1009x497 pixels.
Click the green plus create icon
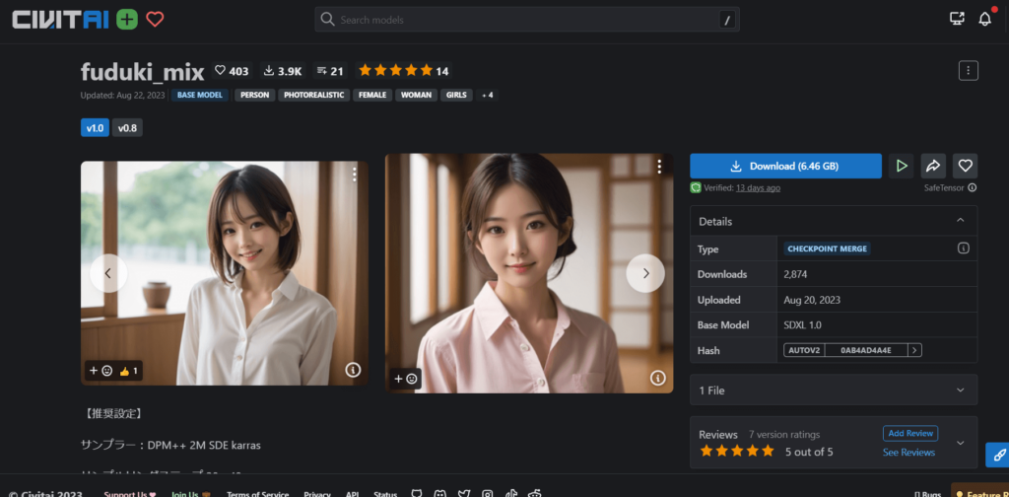126,19
